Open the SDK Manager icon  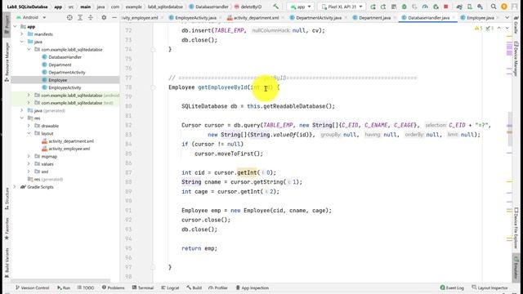click(480, 7)
